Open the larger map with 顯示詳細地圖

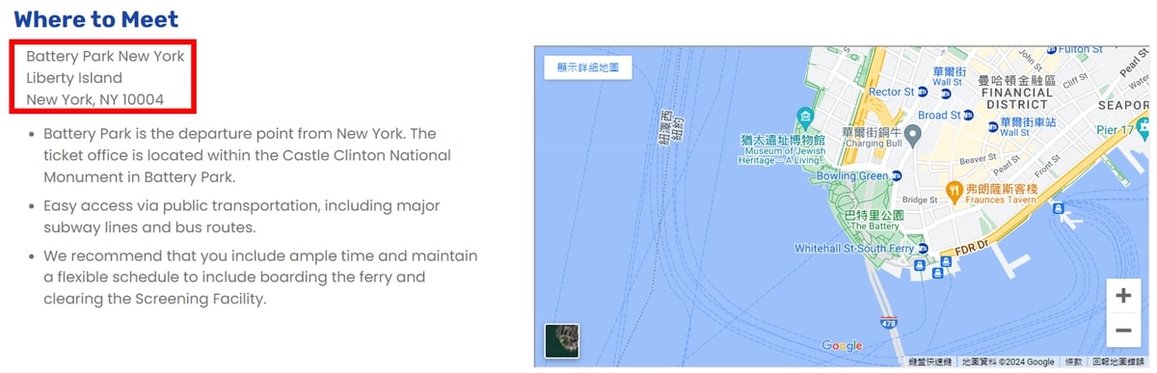coord(588,69)
